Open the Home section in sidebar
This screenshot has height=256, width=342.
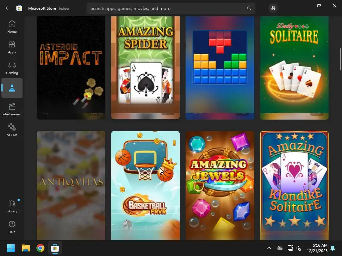click(12, 27)
